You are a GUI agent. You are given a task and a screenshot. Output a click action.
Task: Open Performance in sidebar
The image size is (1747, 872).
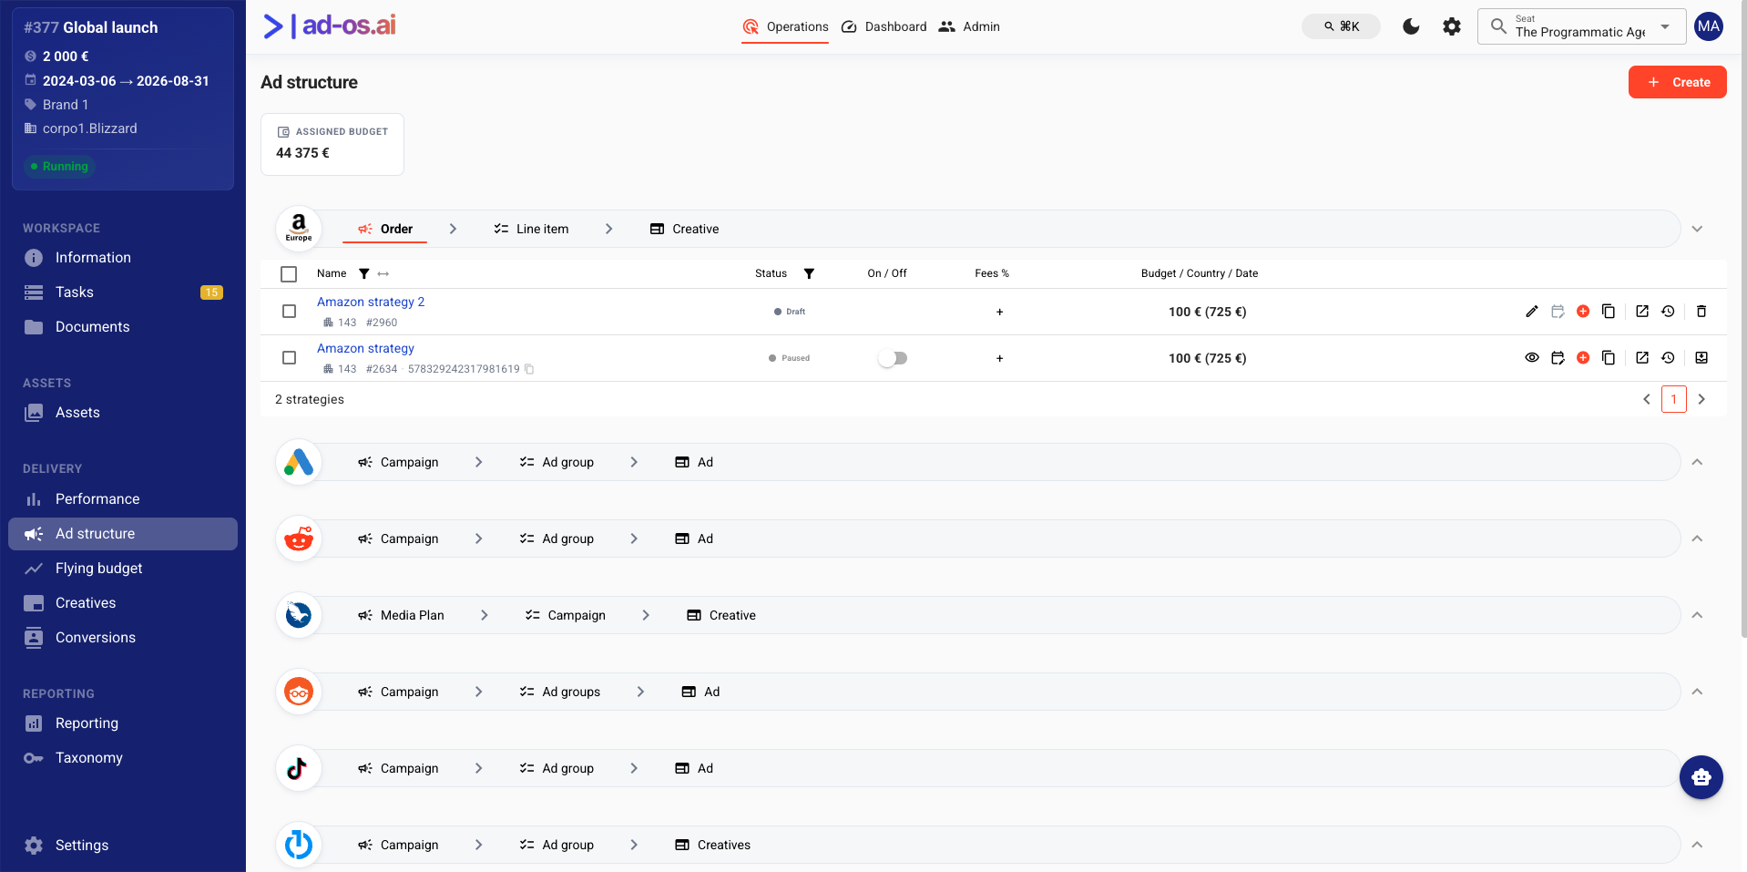[x=123, y=499]
